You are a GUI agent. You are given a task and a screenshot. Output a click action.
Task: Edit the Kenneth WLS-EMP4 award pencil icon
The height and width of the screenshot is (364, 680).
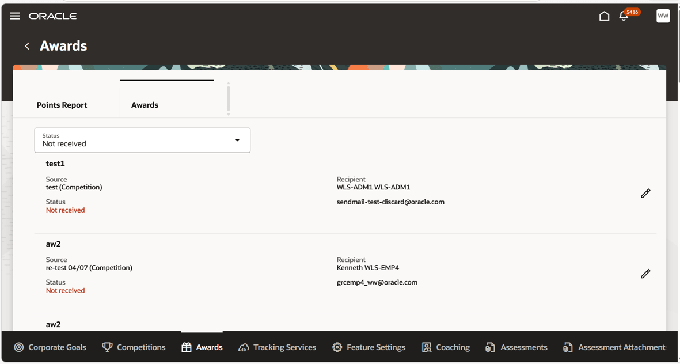pyautogui.click(x=645, y=274)
